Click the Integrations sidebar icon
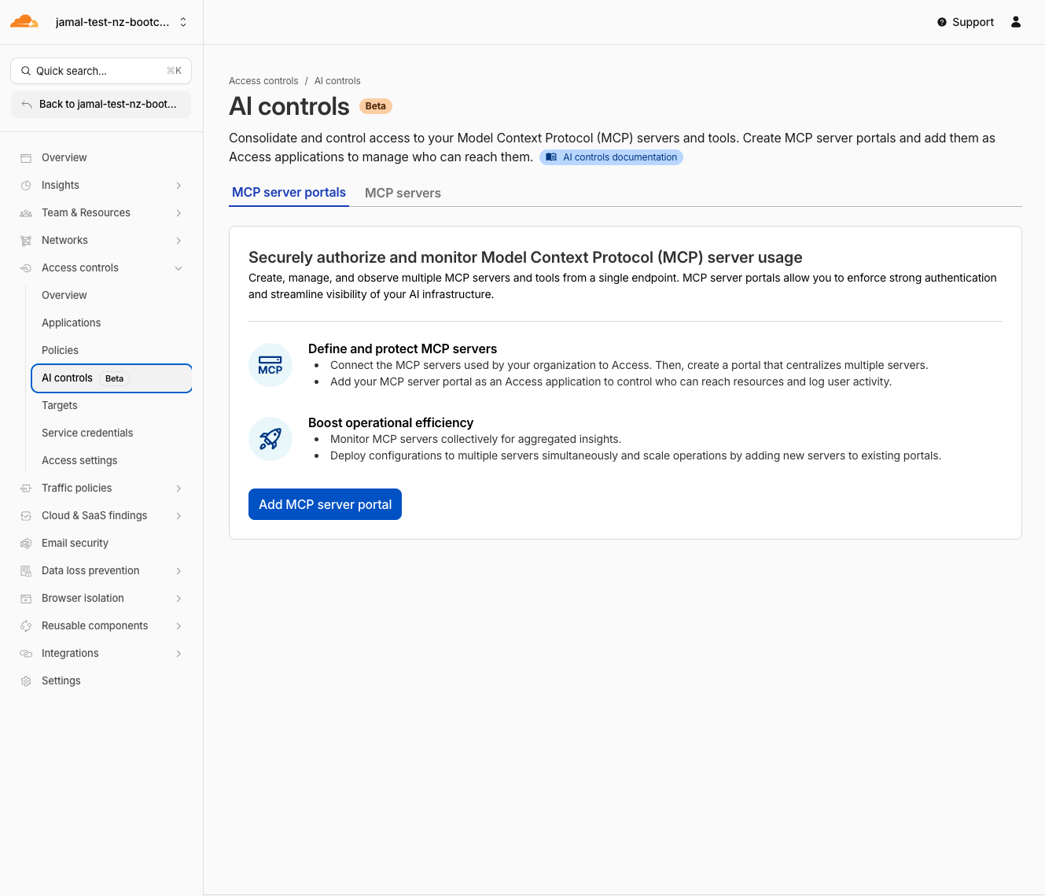1045x896 pixels. (26, 654)
